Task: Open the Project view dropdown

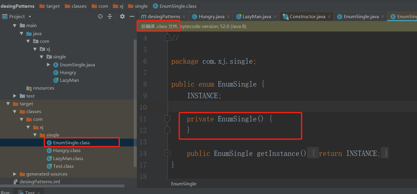Action: click(30, 17)
